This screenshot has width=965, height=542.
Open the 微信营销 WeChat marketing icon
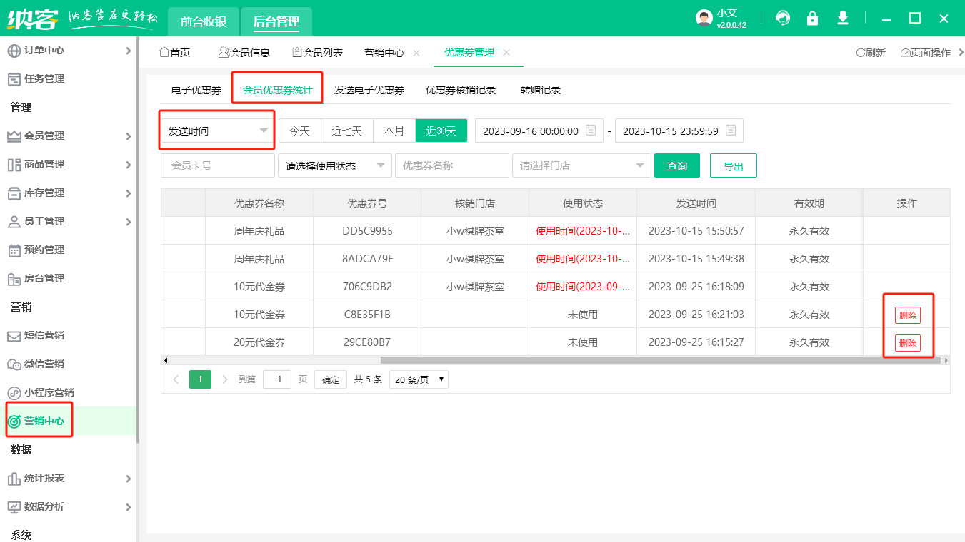click(12, 364)
